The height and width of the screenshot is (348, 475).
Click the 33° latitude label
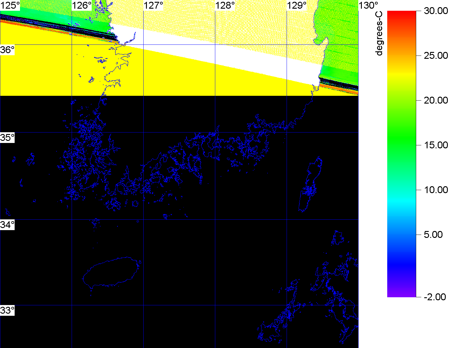7,311
